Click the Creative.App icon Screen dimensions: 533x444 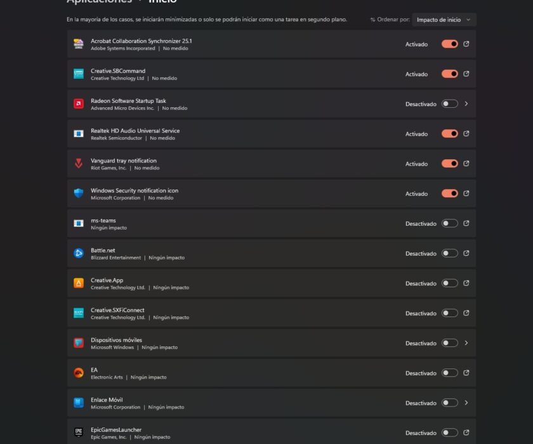click(x=78, y=283)
